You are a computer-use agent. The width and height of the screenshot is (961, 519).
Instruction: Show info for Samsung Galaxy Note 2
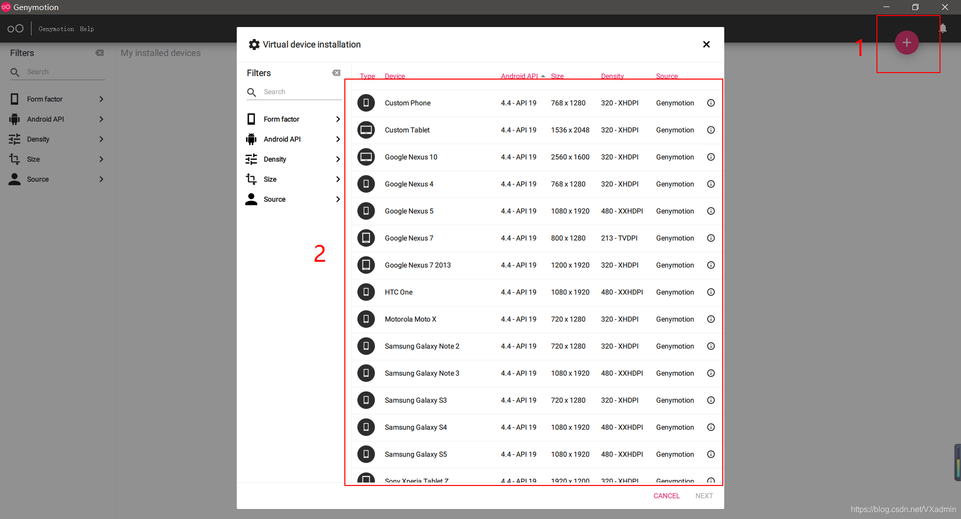click(x=711, y=346)
